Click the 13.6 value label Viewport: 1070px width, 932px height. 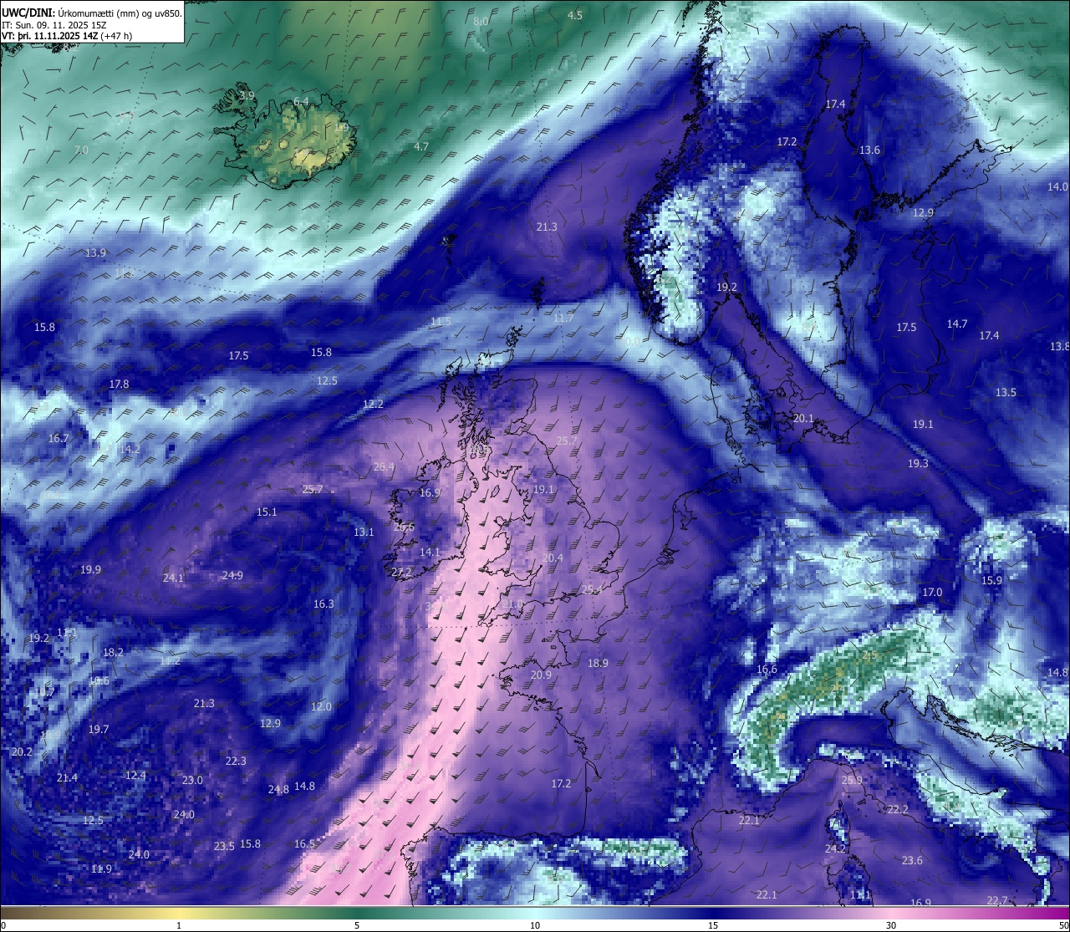(869, 150)
